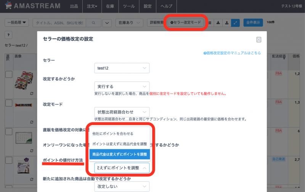Tick the second product row checkbox

9,103
